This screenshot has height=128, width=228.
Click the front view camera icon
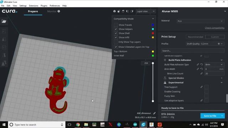tap(119, 11)
